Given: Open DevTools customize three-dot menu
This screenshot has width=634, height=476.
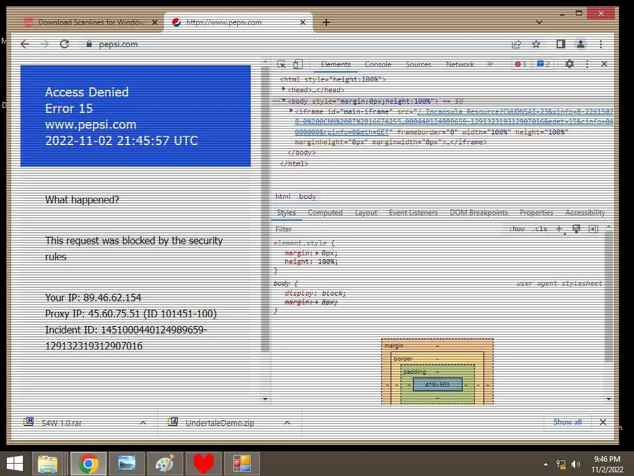Looking at the screenshot, I should pyautogui.click(x=587, y=64).
